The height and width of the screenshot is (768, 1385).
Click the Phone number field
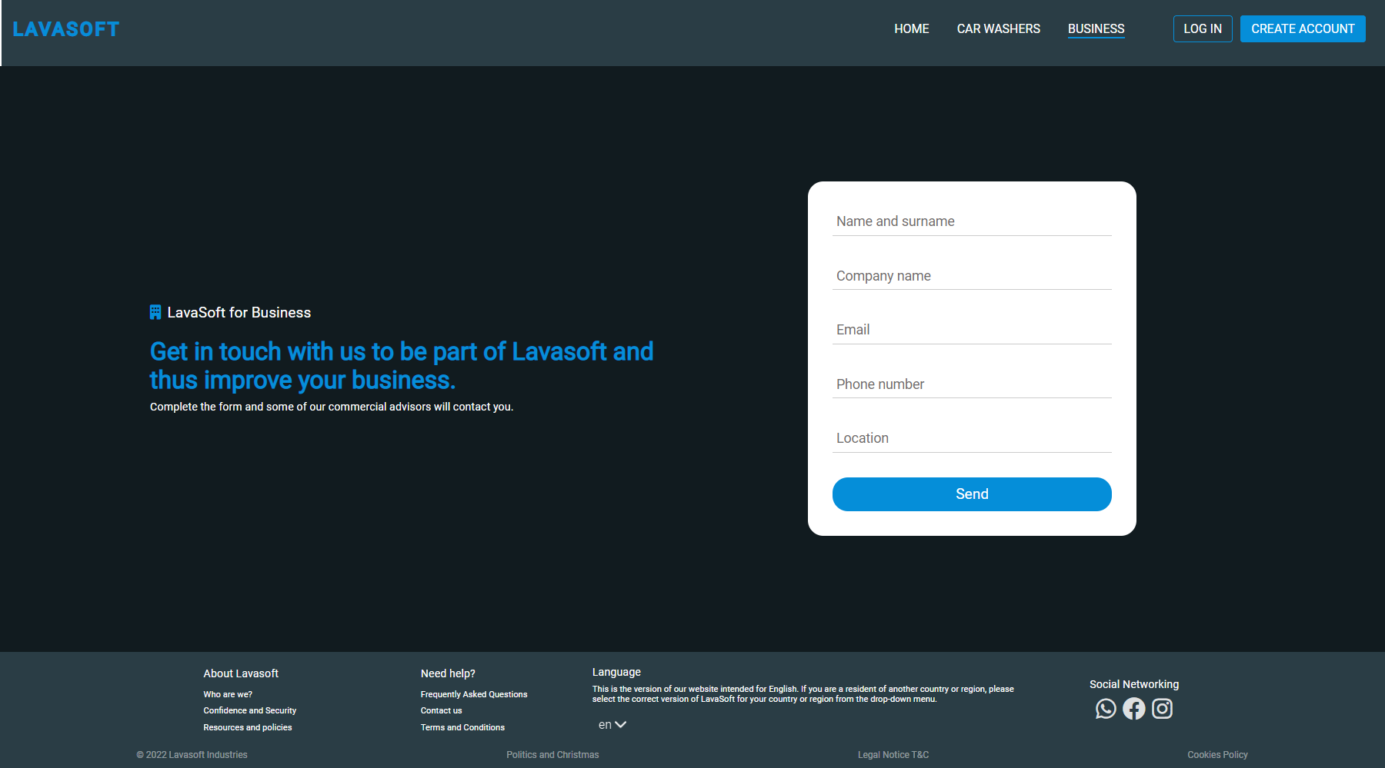(971, 384)
